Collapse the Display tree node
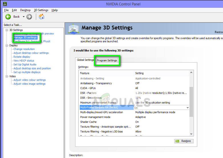 point(7,45)
